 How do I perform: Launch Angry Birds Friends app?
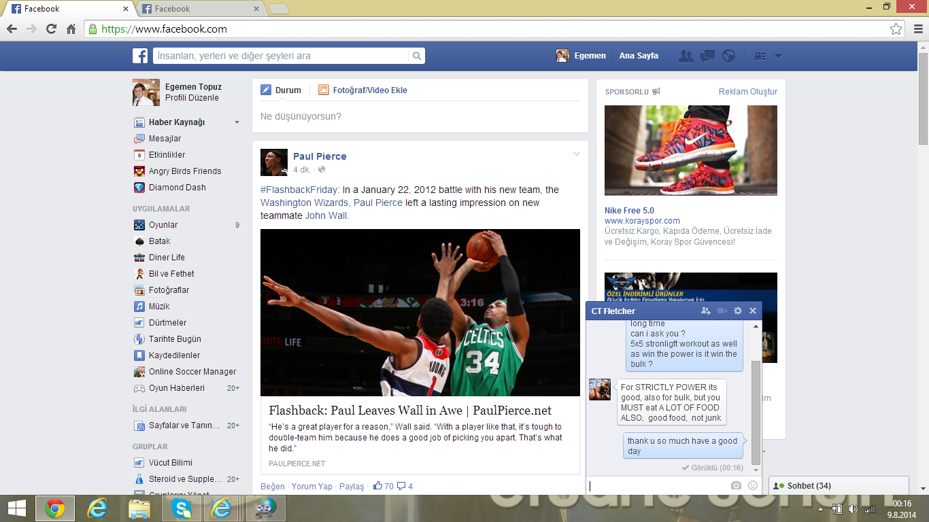pos(185,171)
